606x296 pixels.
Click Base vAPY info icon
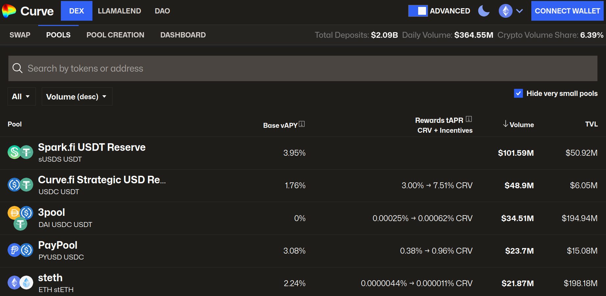point(302,124)
